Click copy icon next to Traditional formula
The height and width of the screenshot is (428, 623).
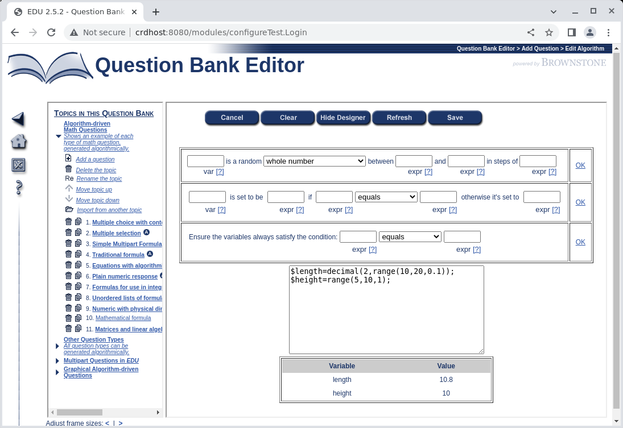(x=78, y=254)
